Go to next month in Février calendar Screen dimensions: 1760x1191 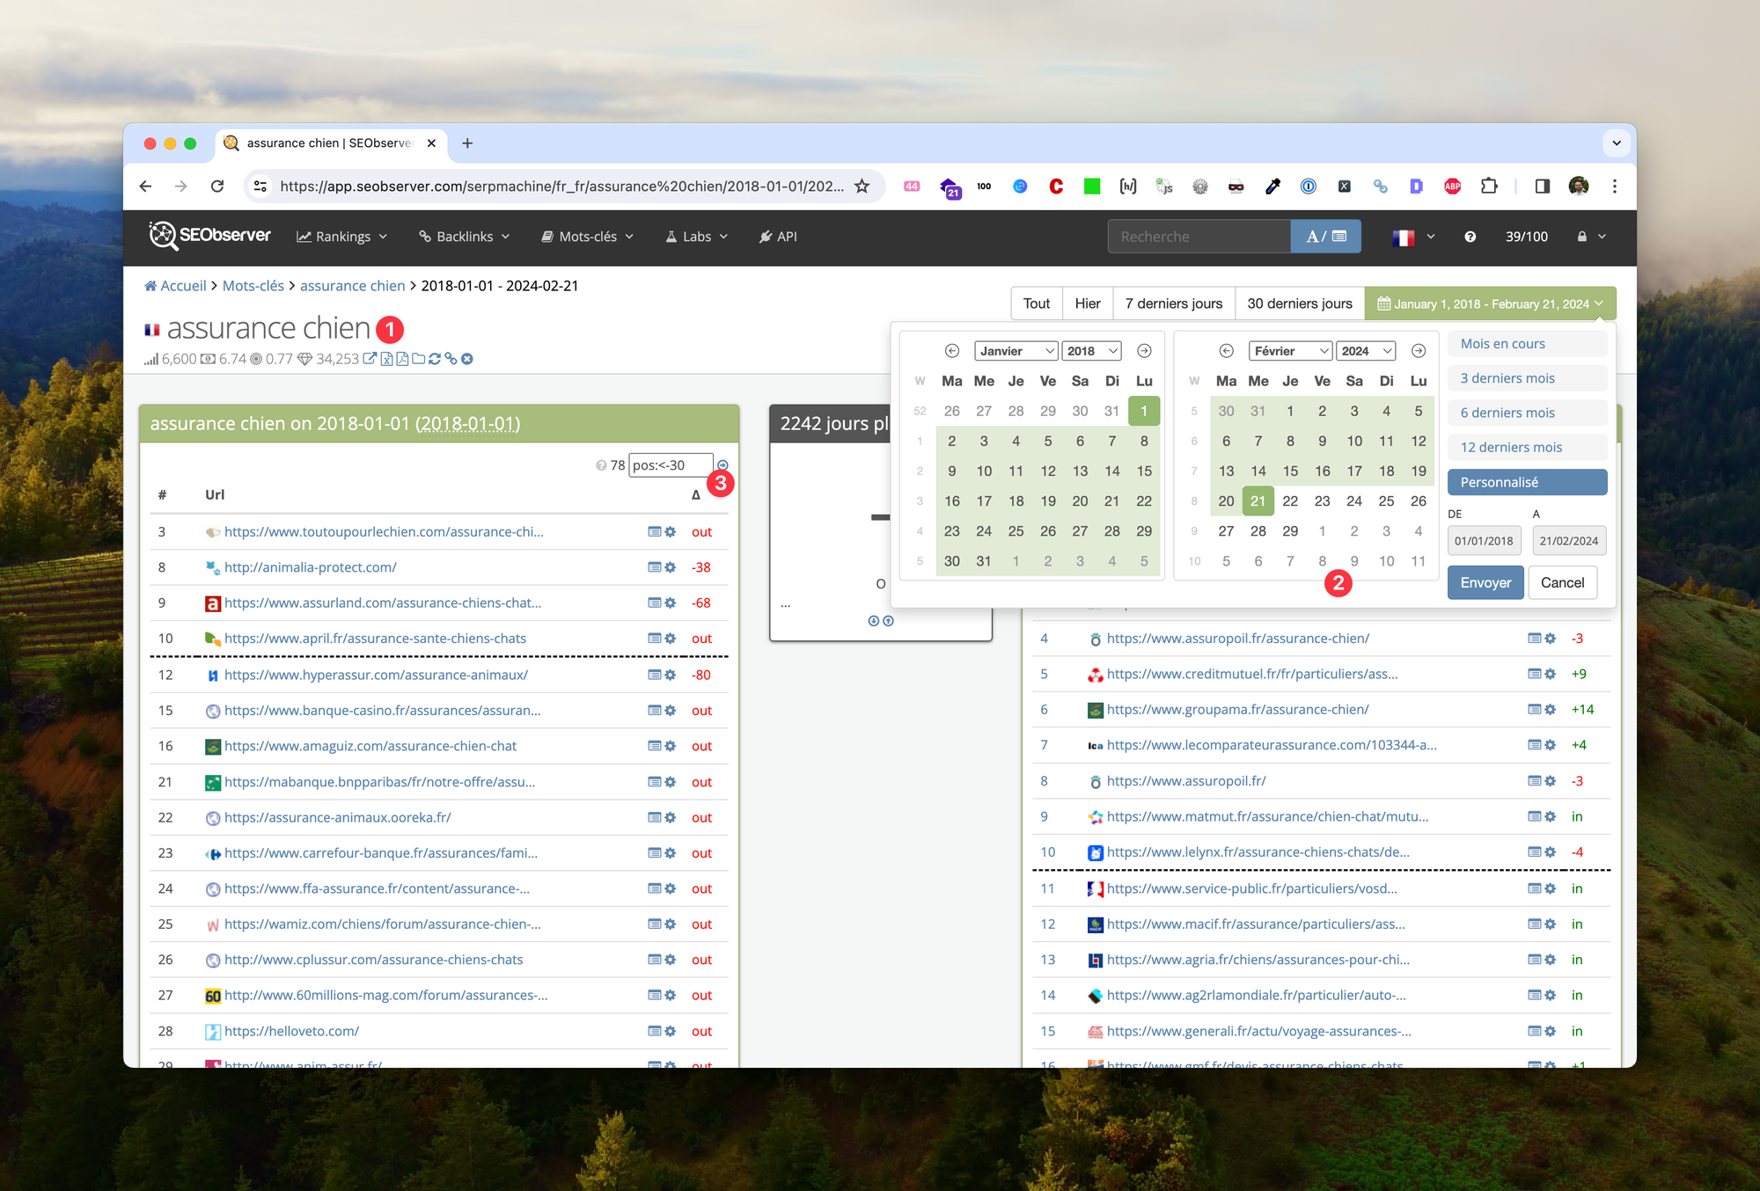[x=1419, y=351]
